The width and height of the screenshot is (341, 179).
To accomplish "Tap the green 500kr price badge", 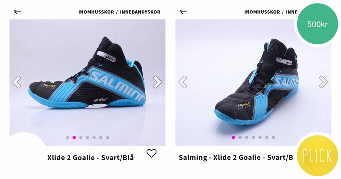I will point(317,24).
